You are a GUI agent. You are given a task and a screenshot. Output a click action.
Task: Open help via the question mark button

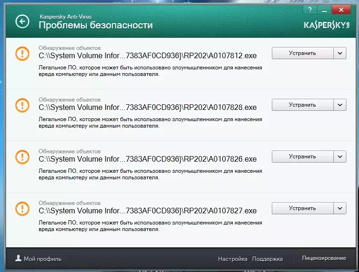click(x=310, y=10)
